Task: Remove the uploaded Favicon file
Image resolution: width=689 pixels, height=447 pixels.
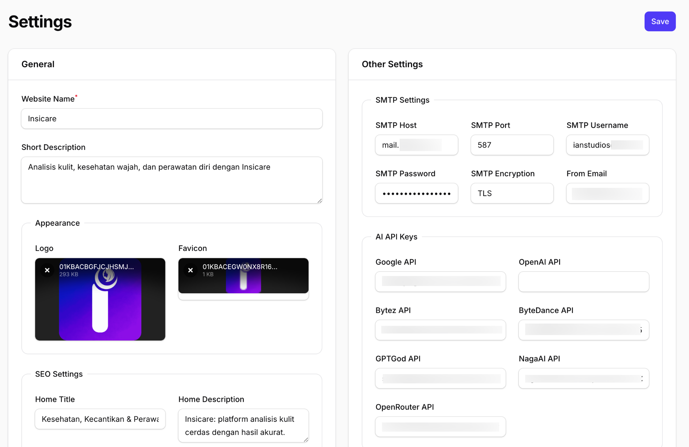Action: point(191,270)
